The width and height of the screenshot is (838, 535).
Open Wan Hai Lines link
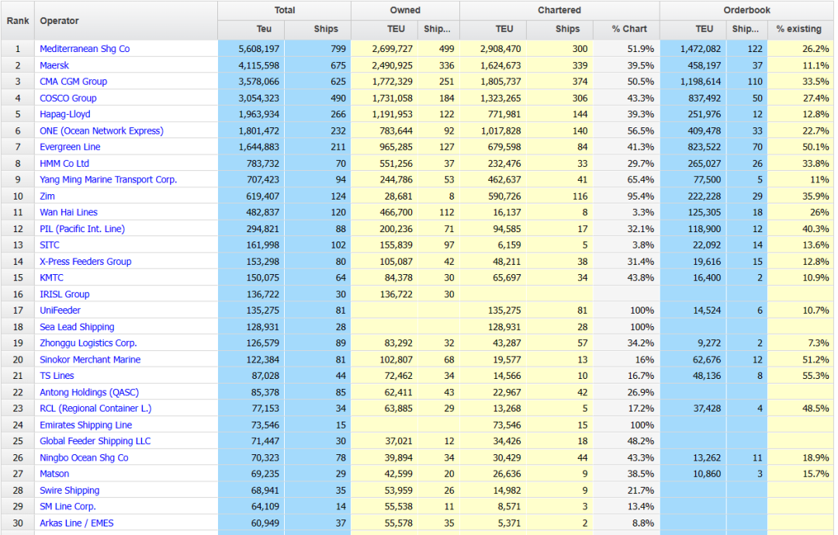[x=68, y=212]
